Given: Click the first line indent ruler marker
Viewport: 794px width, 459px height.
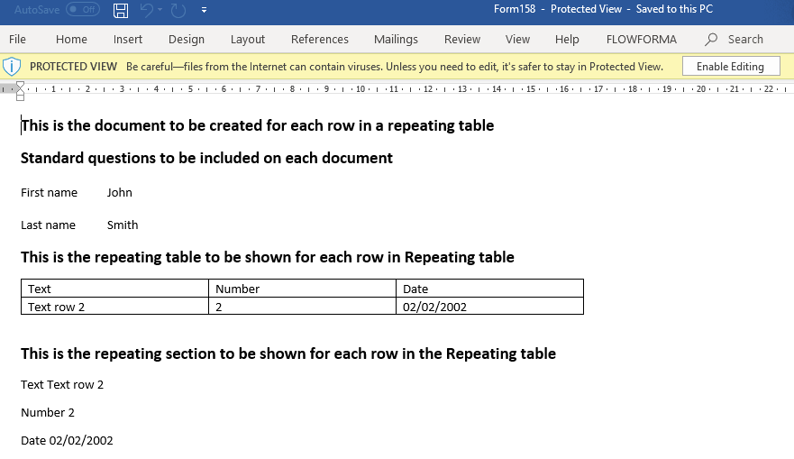Looking at the screenshot, I should click(x=20, y=85).
